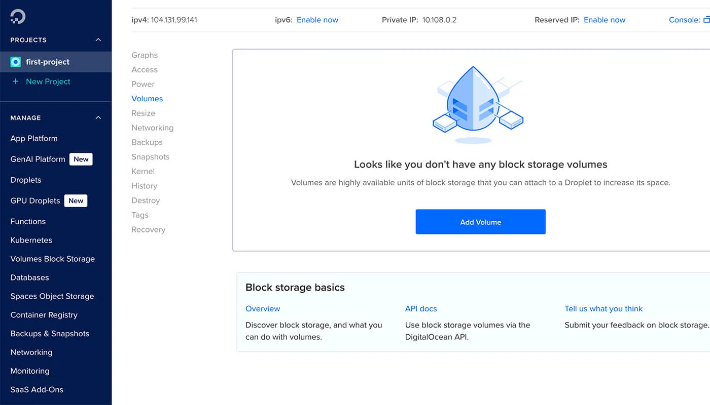Screen dimensions: 710x405
Task: Collapse the PROJECTS section
Action: point(98,40)
